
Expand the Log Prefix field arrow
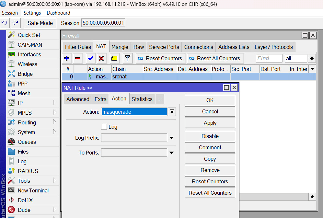point(172,138)
